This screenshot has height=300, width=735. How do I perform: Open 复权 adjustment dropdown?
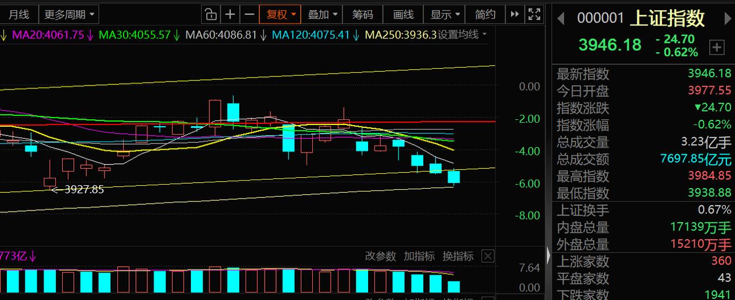pos(281,14)
